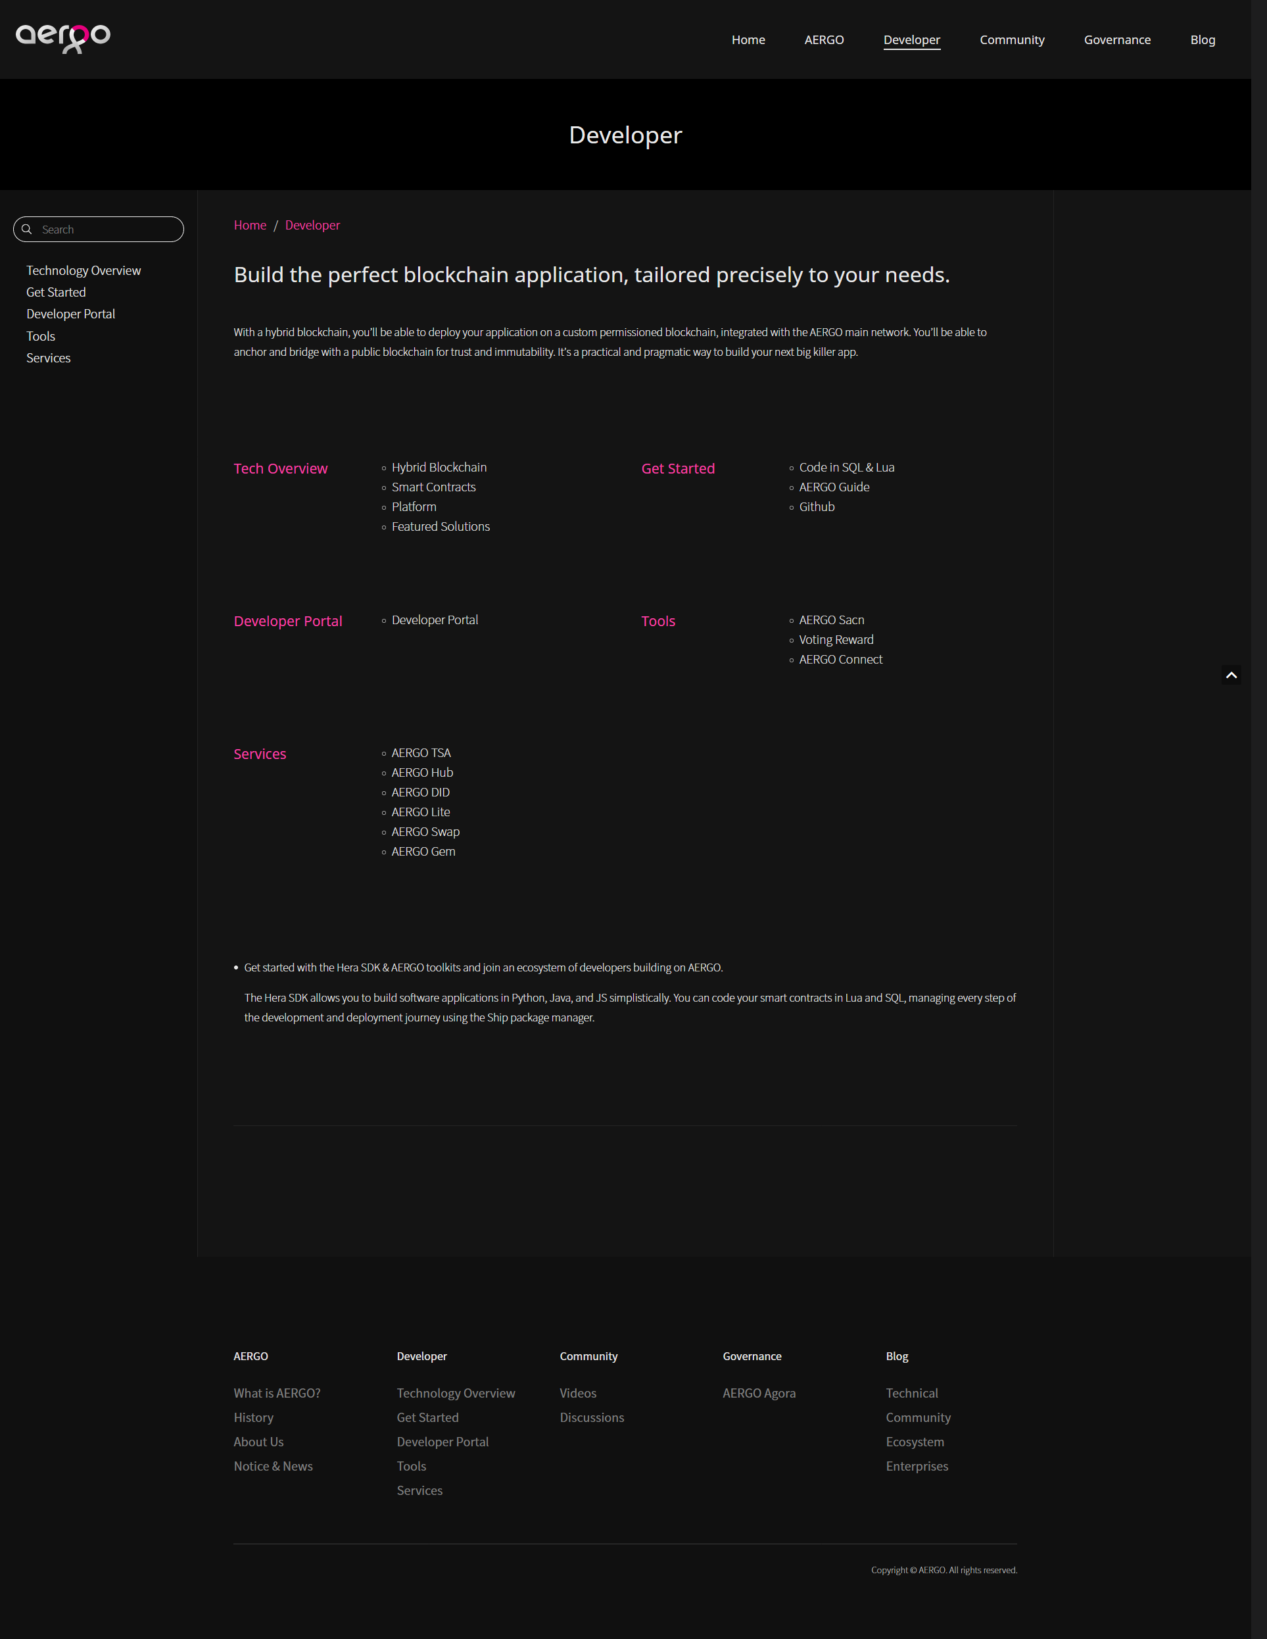This screenshot has width=1267, height=1639.
Task: Open the Ecosystem blog footer link
Action: coord(915,1442)
